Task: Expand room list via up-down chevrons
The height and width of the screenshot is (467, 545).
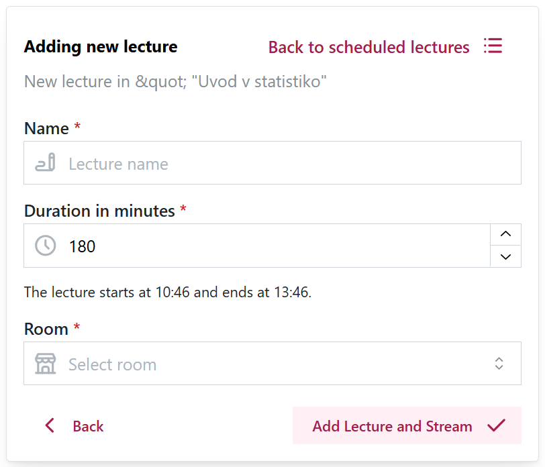Action: [499, 364]
